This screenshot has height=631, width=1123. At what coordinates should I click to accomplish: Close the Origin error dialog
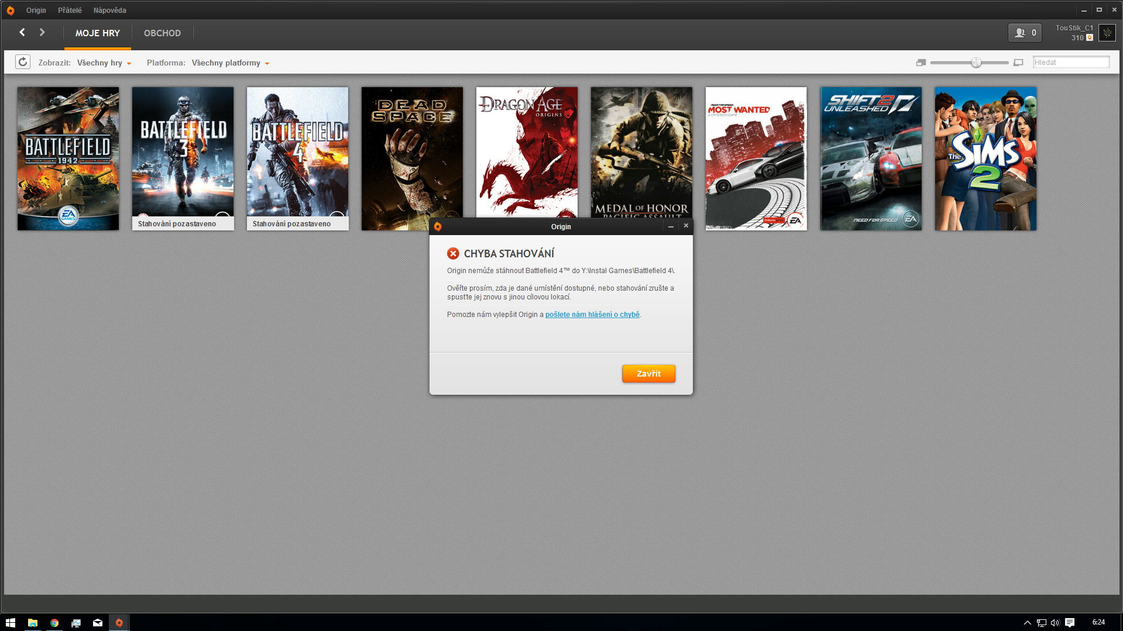(686, 226)
